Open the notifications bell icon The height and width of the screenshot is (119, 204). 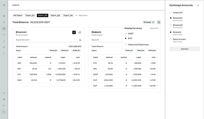4,93
